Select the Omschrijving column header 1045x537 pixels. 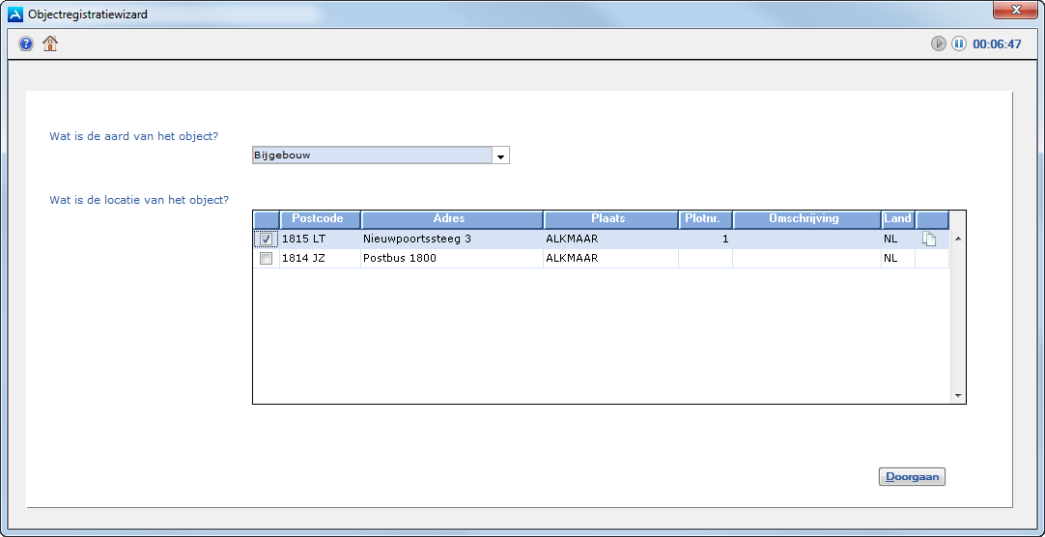tap(805, 219)
